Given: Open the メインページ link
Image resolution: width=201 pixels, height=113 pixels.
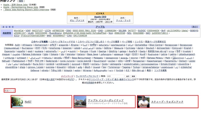Looking at the screenshot, I should (67, 76).
